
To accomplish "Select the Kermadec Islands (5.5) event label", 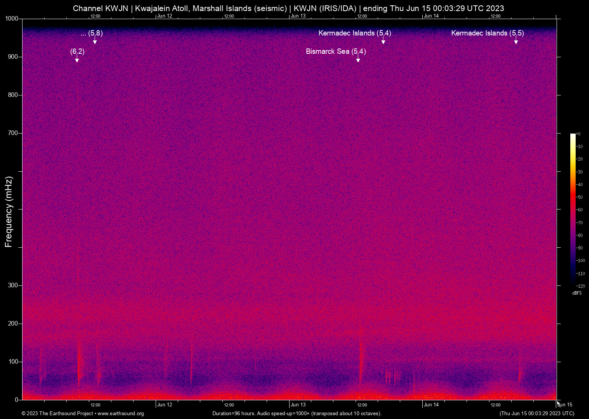I will 487,33.
